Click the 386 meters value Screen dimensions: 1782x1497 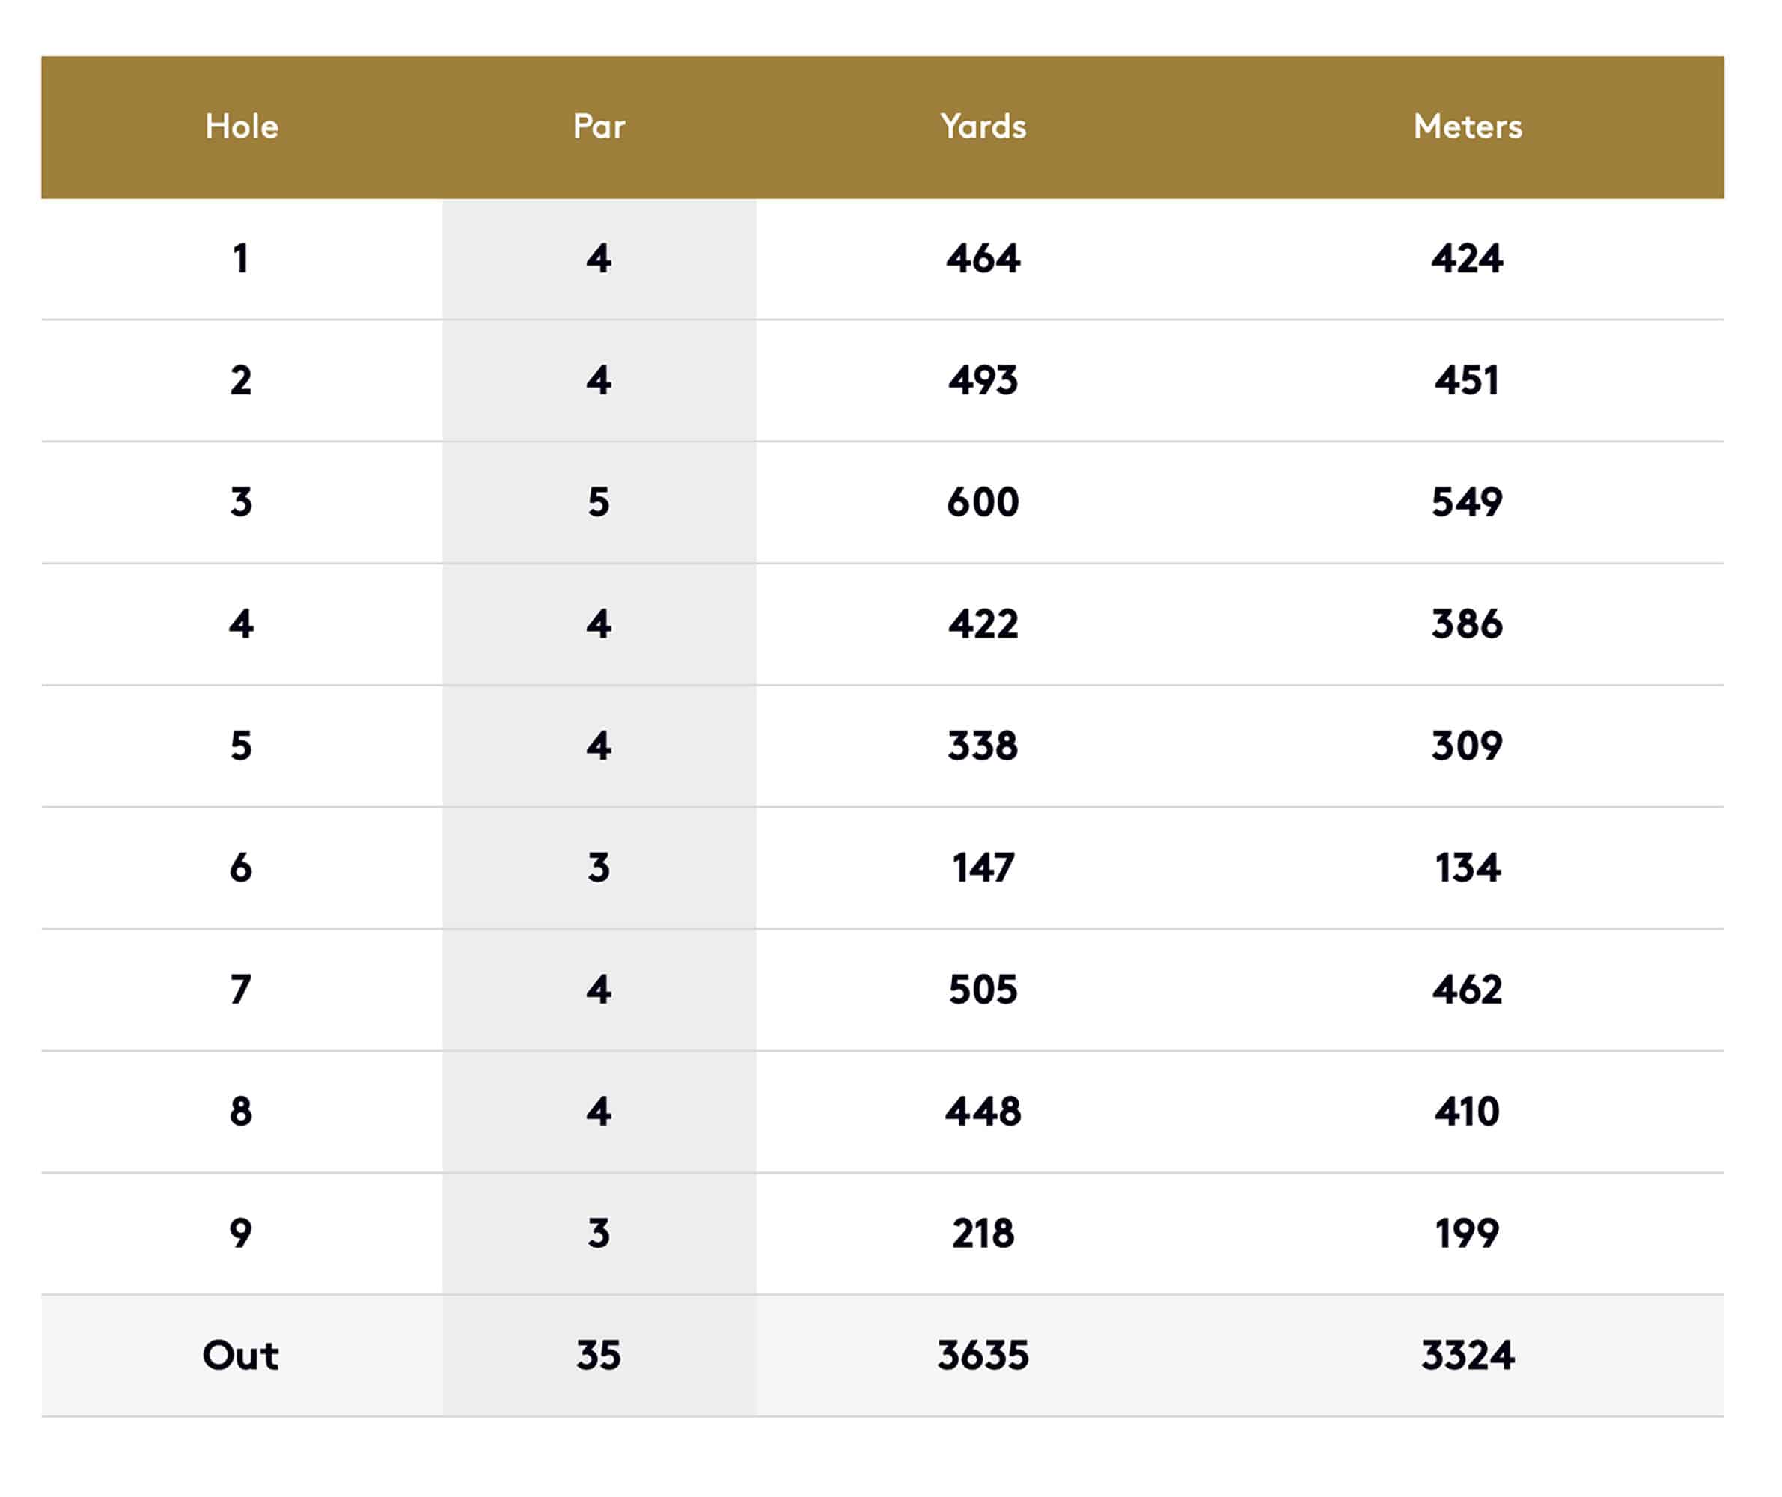tap(1468, 624)
